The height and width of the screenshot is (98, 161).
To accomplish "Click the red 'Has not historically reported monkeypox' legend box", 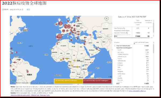I will [97, 81].
